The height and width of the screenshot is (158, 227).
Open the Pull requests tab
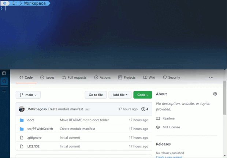(74, 78)
